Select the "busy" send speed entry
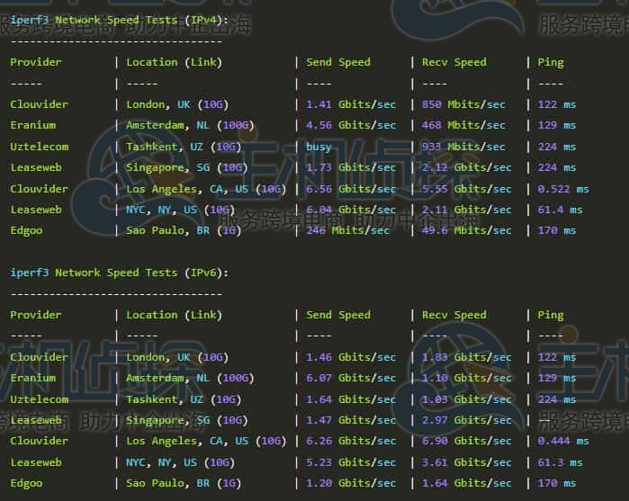 319,147
